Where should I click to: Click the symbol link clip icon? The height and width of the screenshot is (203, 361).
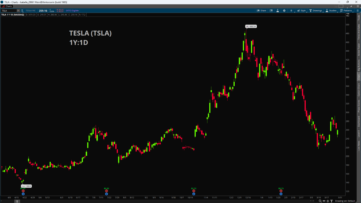click(x=22, y=10)
